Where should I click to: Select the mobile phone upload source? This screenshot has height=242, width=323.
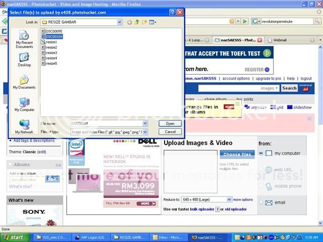[261, 186]
